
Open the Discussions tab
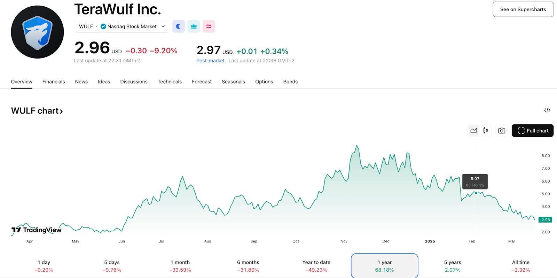(x=134, y=82)
